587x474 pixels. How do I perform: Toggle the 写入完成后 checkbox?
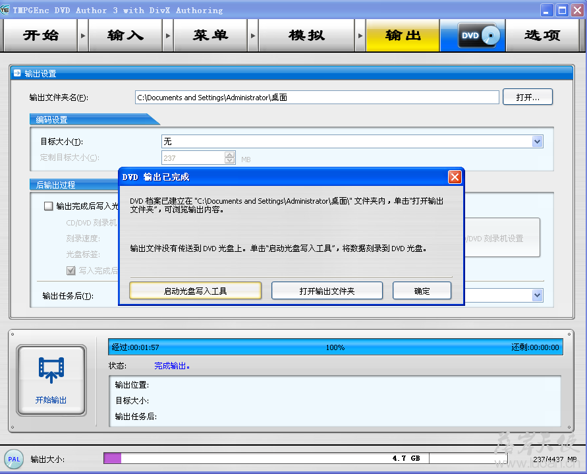(70, 270)
